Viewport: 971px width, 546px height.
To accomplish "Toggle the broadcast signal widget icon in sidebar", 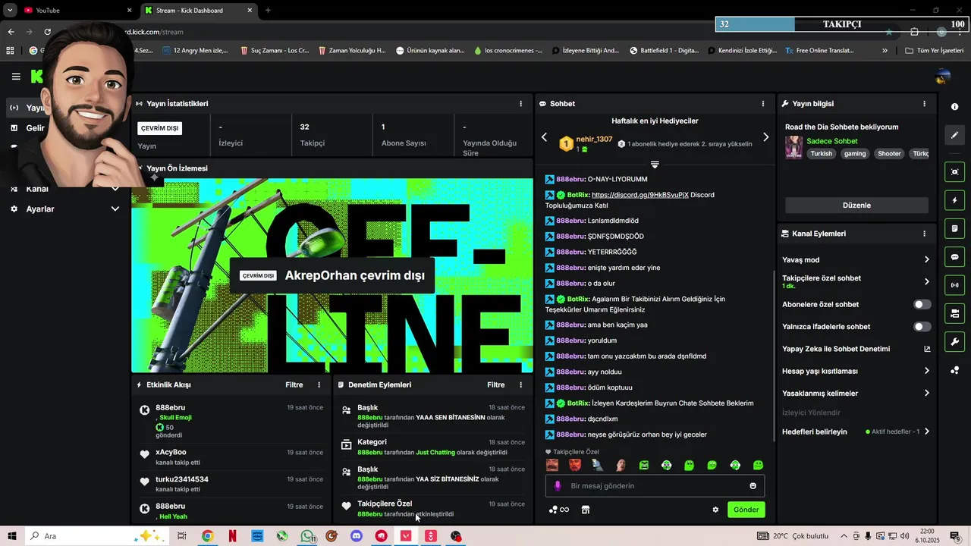I will [955, 285].
